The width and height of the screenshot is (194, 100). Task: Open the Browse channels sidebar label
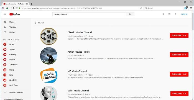[16, 93]
